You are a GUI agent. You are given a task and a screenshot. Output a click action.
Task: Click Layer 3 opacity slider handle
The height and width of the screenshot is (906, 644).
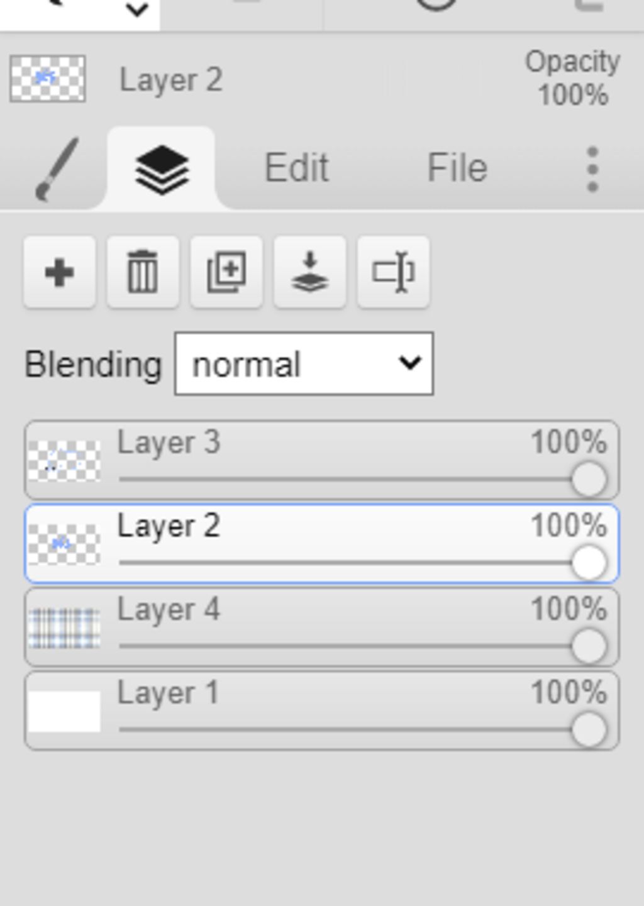coord(589,479)
